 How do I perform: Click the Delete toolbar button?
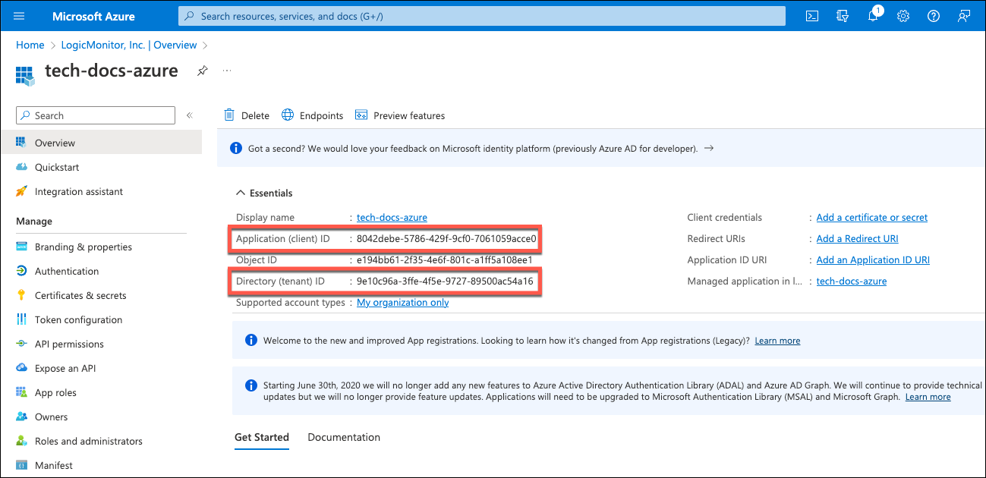[247, 115]
